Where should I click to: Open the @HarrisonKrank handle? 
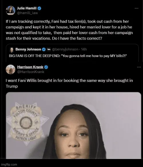click(31, 72)
